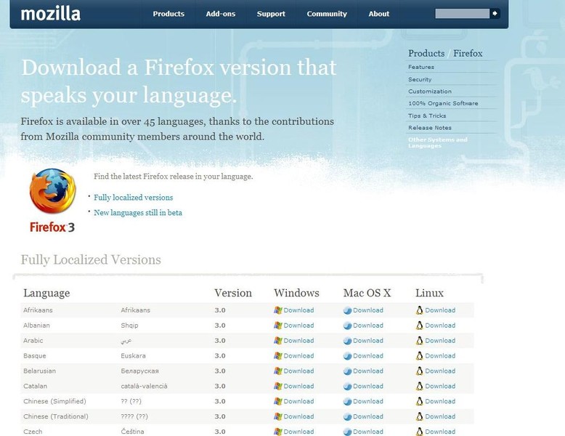Click the search arrow button in the header
Viewport: 565px width, 436px height.
495,14
